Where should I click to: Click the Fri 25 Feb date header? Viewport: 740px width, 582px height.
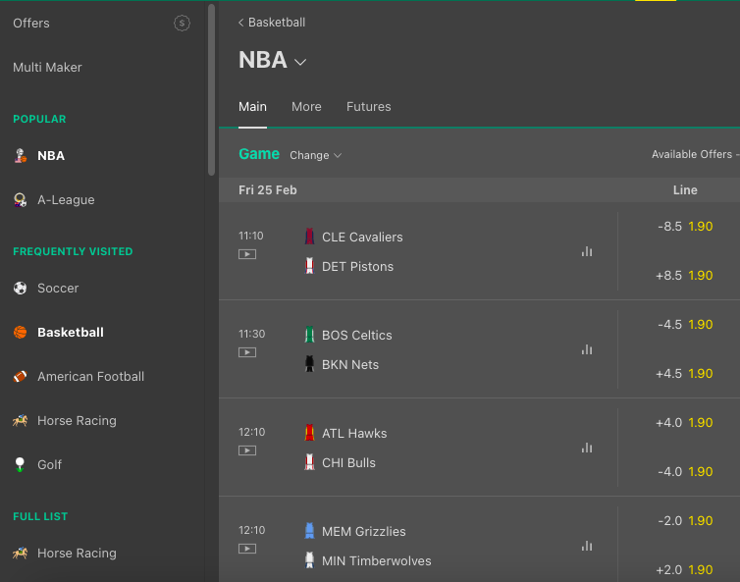268,190
